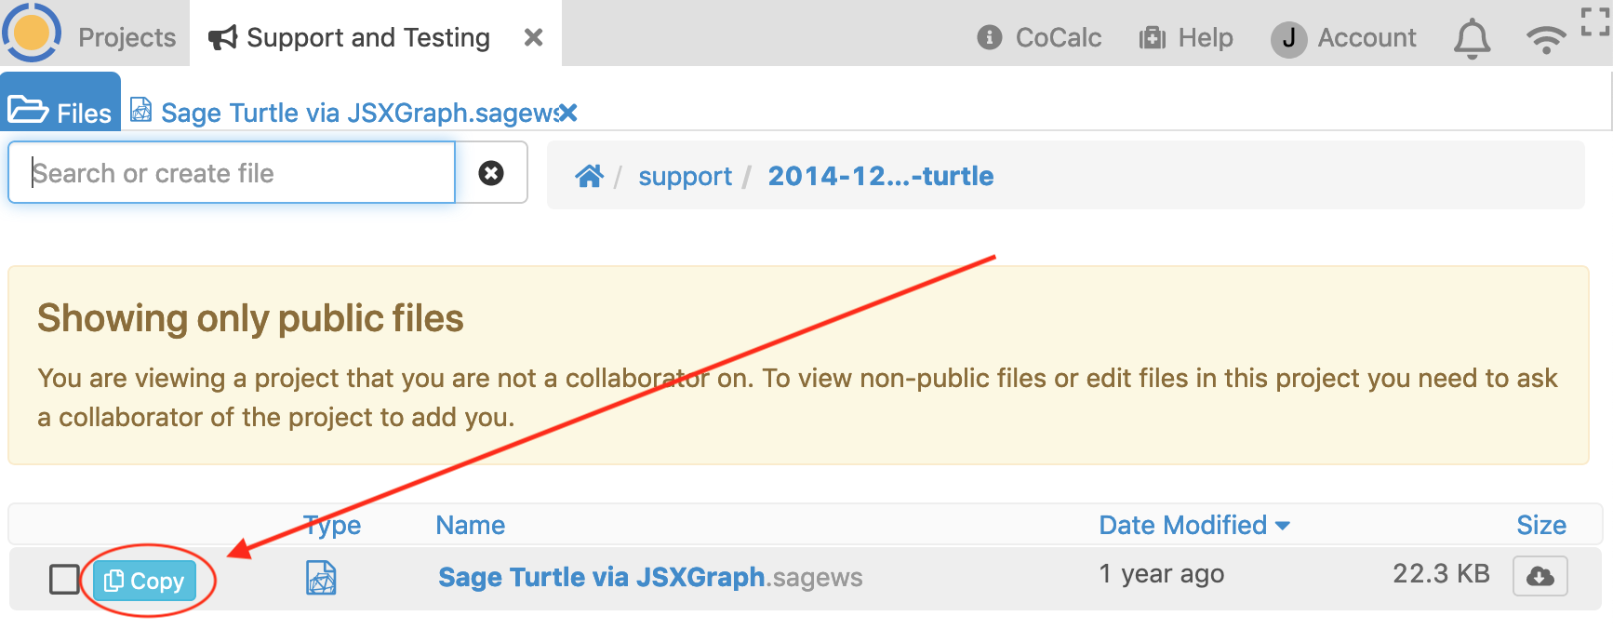Image resolution: width=1613 pixels, height=629 pixels.
Task: Click the CoCalc logo icon
Action: point(32,33)
